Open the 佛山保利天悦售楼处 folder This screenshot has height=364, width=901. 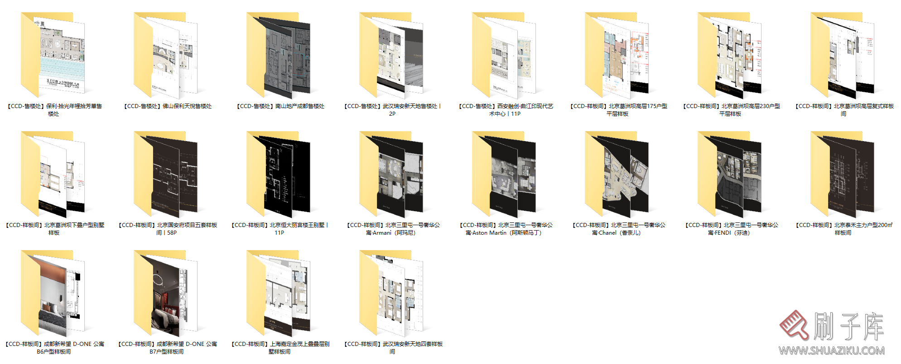point(166,55)
